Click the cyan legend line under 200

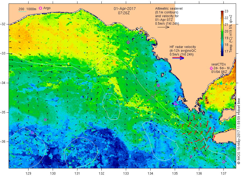(22, 12)
